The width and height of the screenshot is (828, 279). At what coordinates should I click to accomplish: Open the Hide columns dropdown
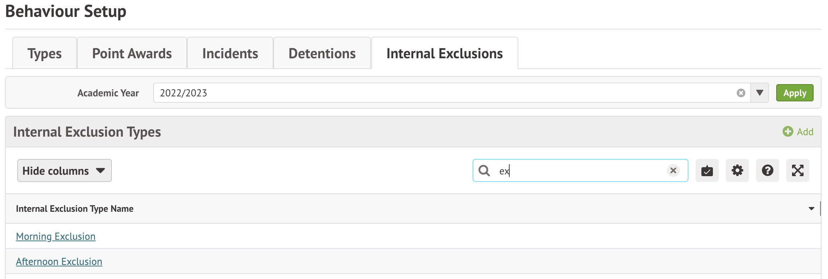point(64,170)
